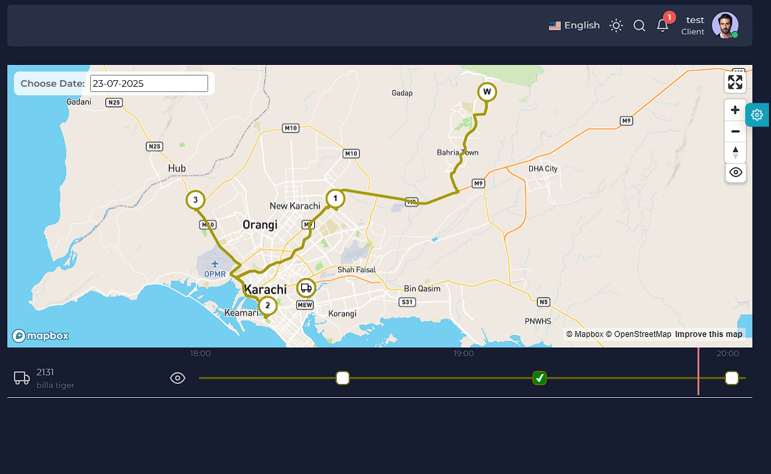Click last timeline stop near 20:00
The width and height of the screenshot is (771, 474).
click(732, 378)
